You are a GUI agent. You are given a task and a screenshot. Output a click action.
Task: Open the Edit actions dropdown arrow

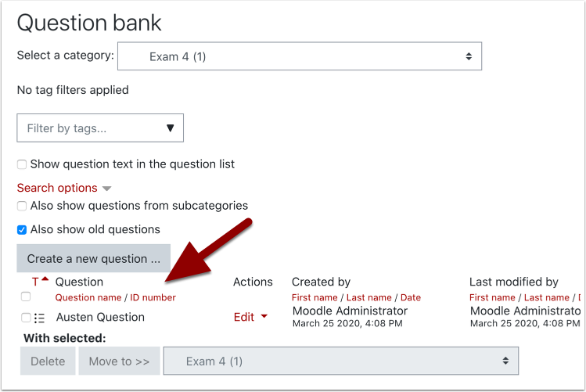coord(264,317)
